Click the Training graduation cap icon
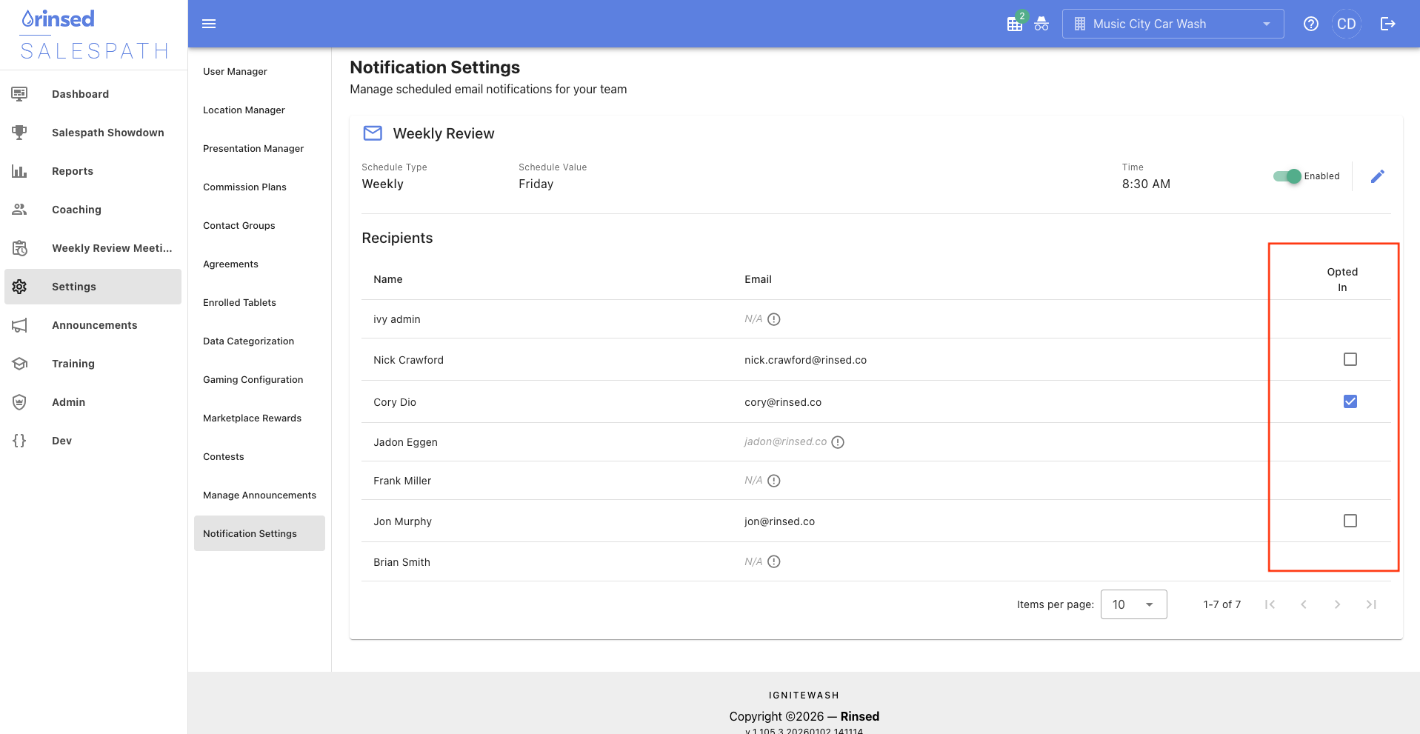The width and height of the screenshot is (1420, 734). [19, 364]
